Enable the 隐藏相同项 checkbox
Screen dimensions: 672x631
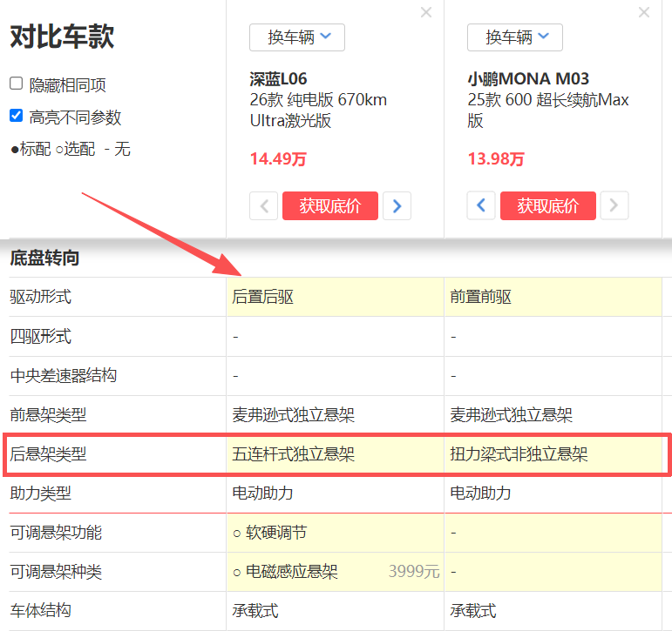[x=16, y=84]
